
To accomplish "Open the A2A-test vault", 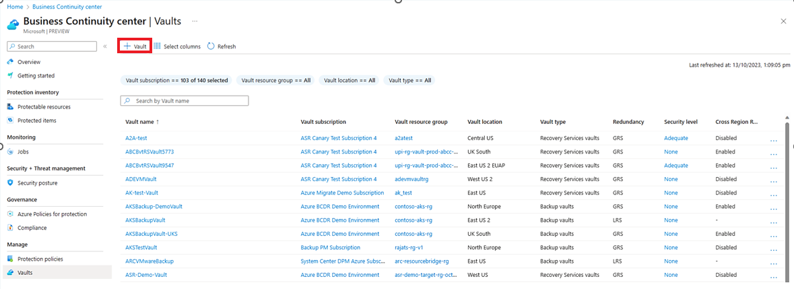I will point(136,138).
